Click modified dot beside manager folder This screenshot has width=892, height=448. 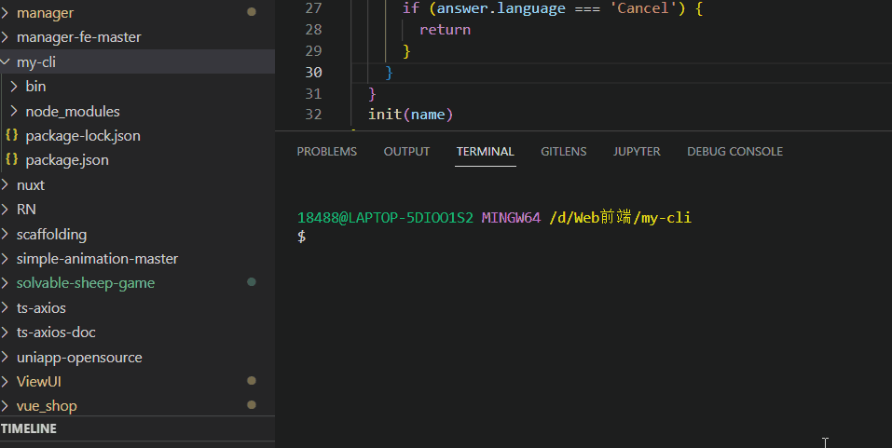point(252,12)
